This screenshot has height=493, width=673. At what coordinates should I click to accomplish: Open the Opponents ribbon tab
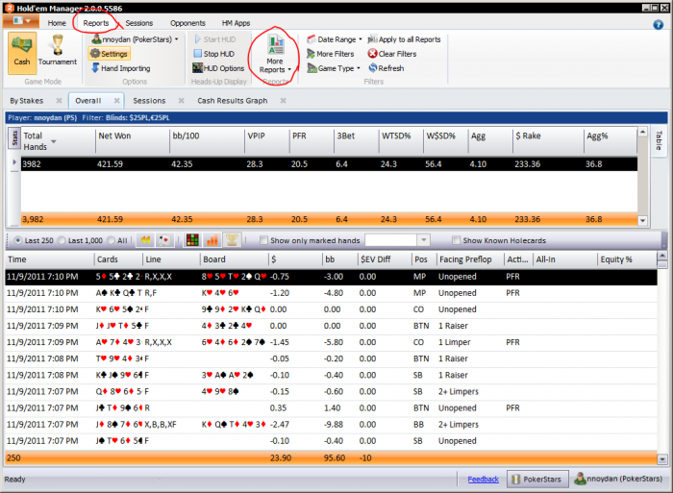(187, 23)
